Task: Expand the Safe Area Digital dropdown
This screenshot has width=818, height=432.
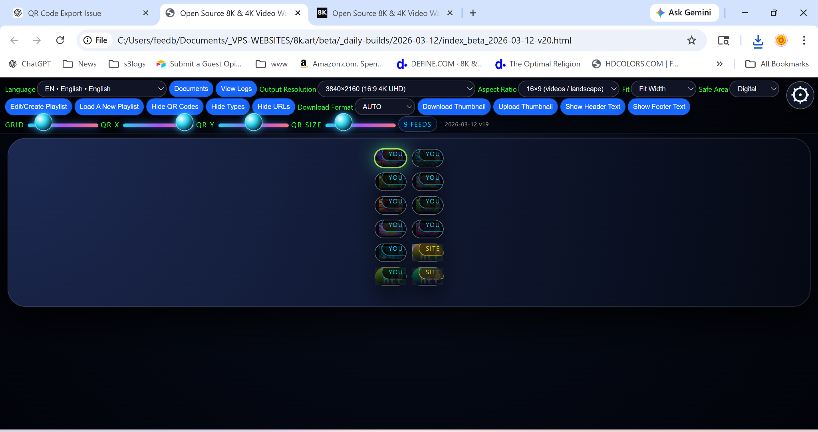Action: 754,89
